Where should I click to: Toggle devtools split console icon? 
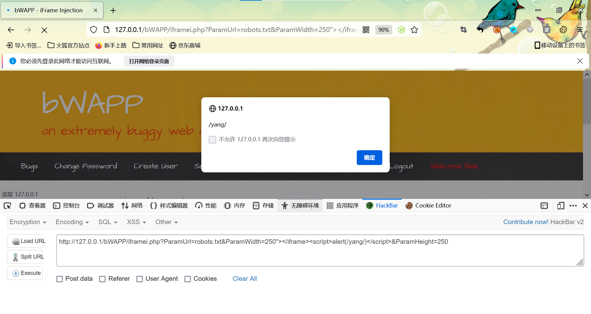pos(544,206)
